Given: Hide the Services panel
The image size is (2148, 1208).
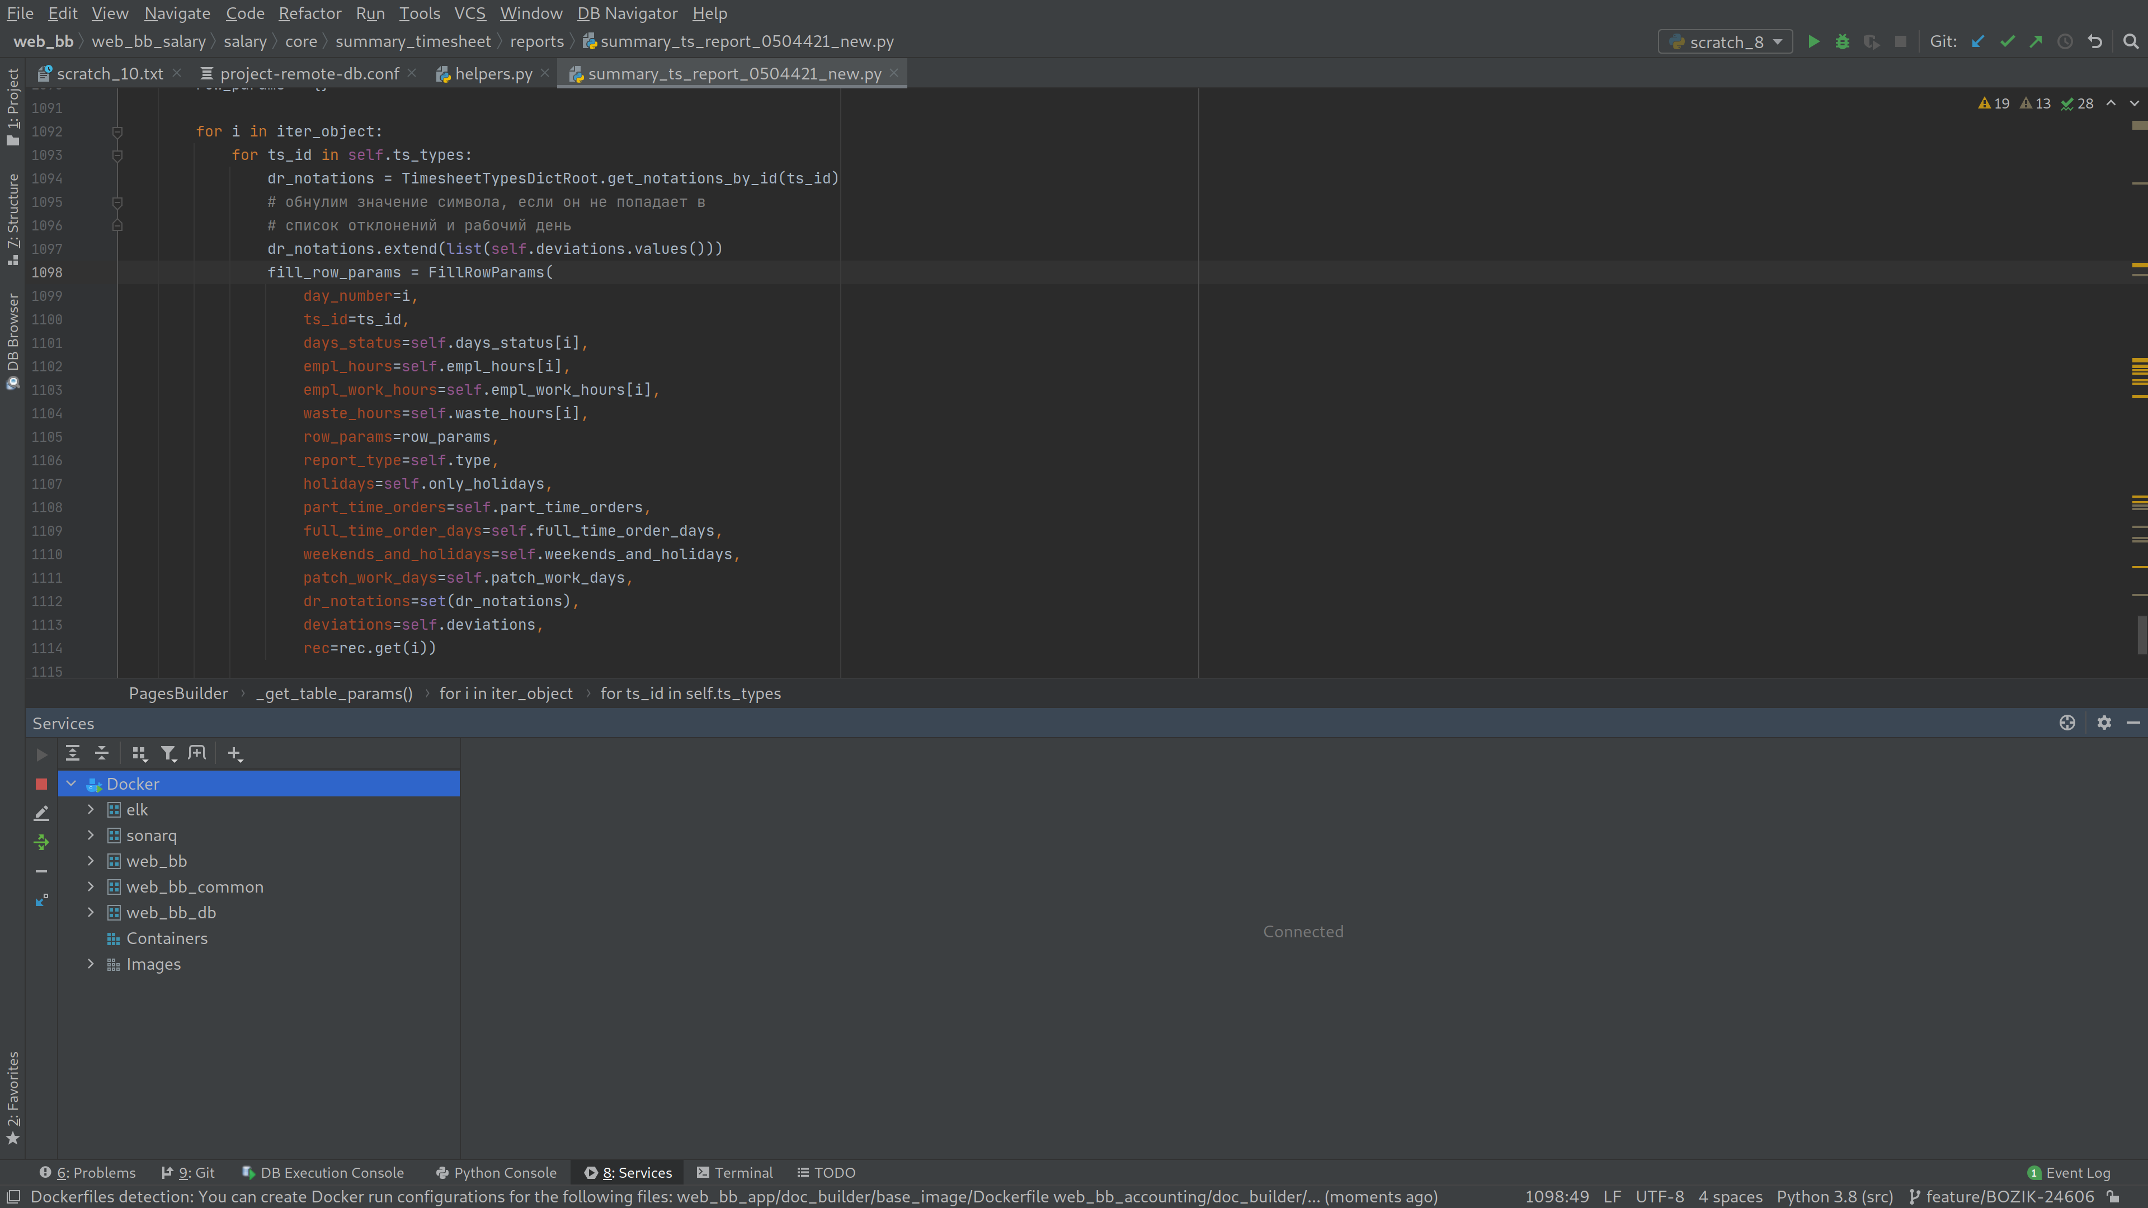Looking at the screenshot, I should click(2133, 723).
